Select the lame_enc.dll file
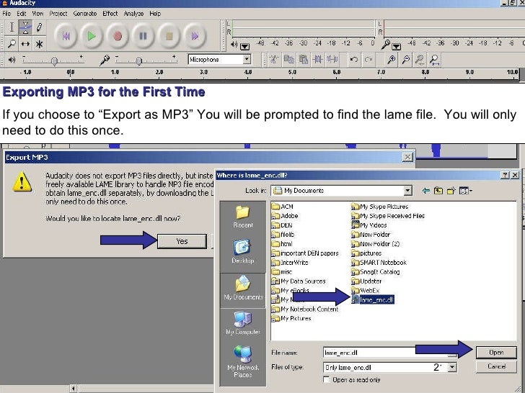The height and width of the screenshot is (393, 525). click(373, 299)
